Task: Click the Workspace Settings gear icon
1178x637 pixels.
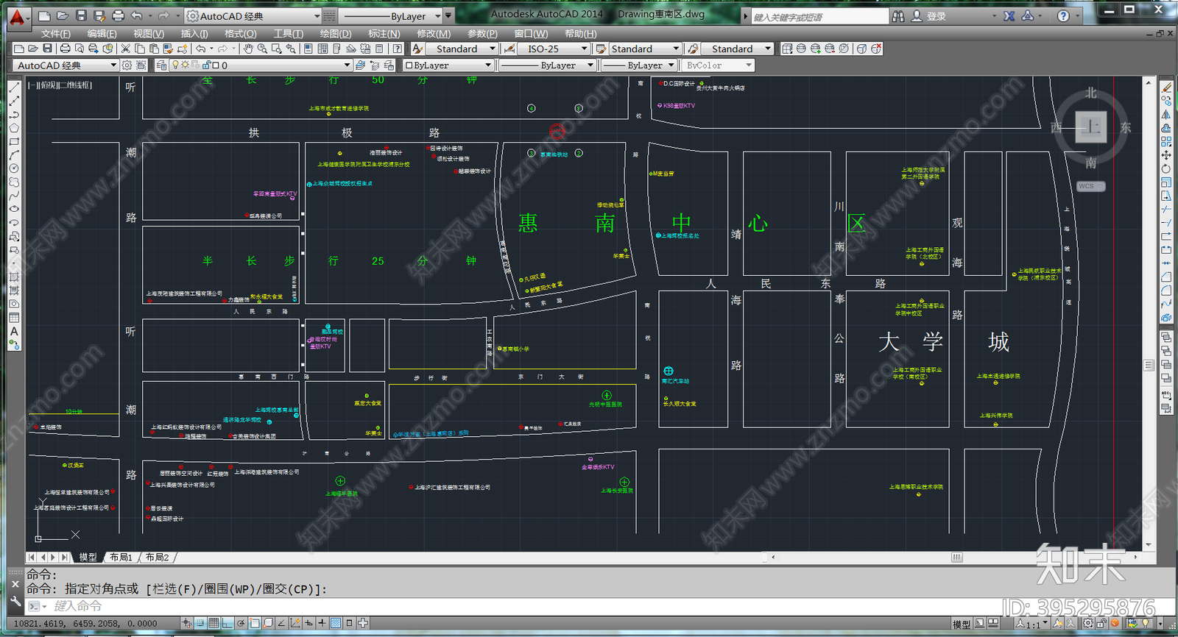Action: click(127, 65)
